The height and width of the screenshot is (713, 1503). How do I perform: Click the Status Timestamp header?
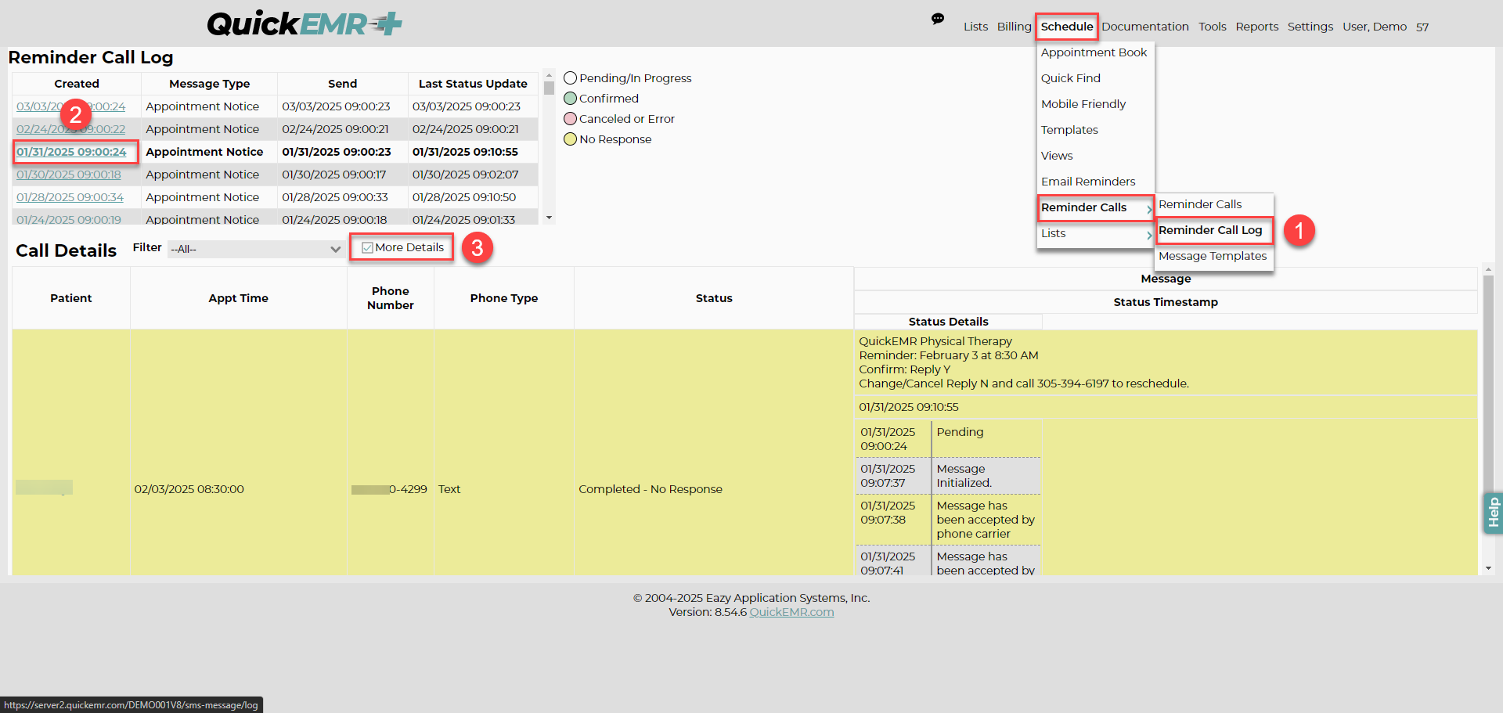[x=1166, y=302]
